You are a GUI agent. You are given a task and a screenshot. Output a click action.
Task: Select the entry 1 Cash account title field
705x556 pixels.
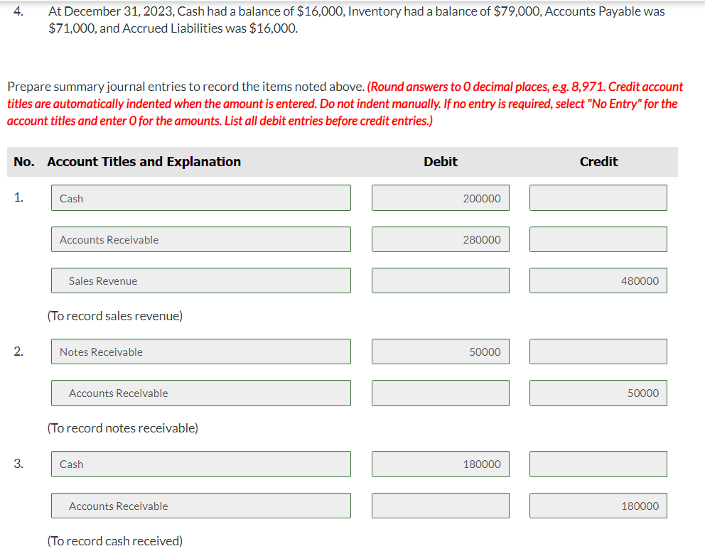(201, 198)
